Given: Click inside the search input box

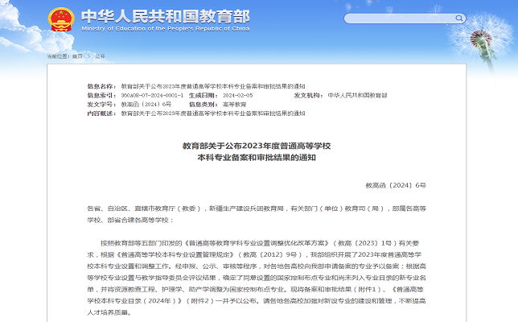Looking at the screenshot, I should tap(398, 19).
